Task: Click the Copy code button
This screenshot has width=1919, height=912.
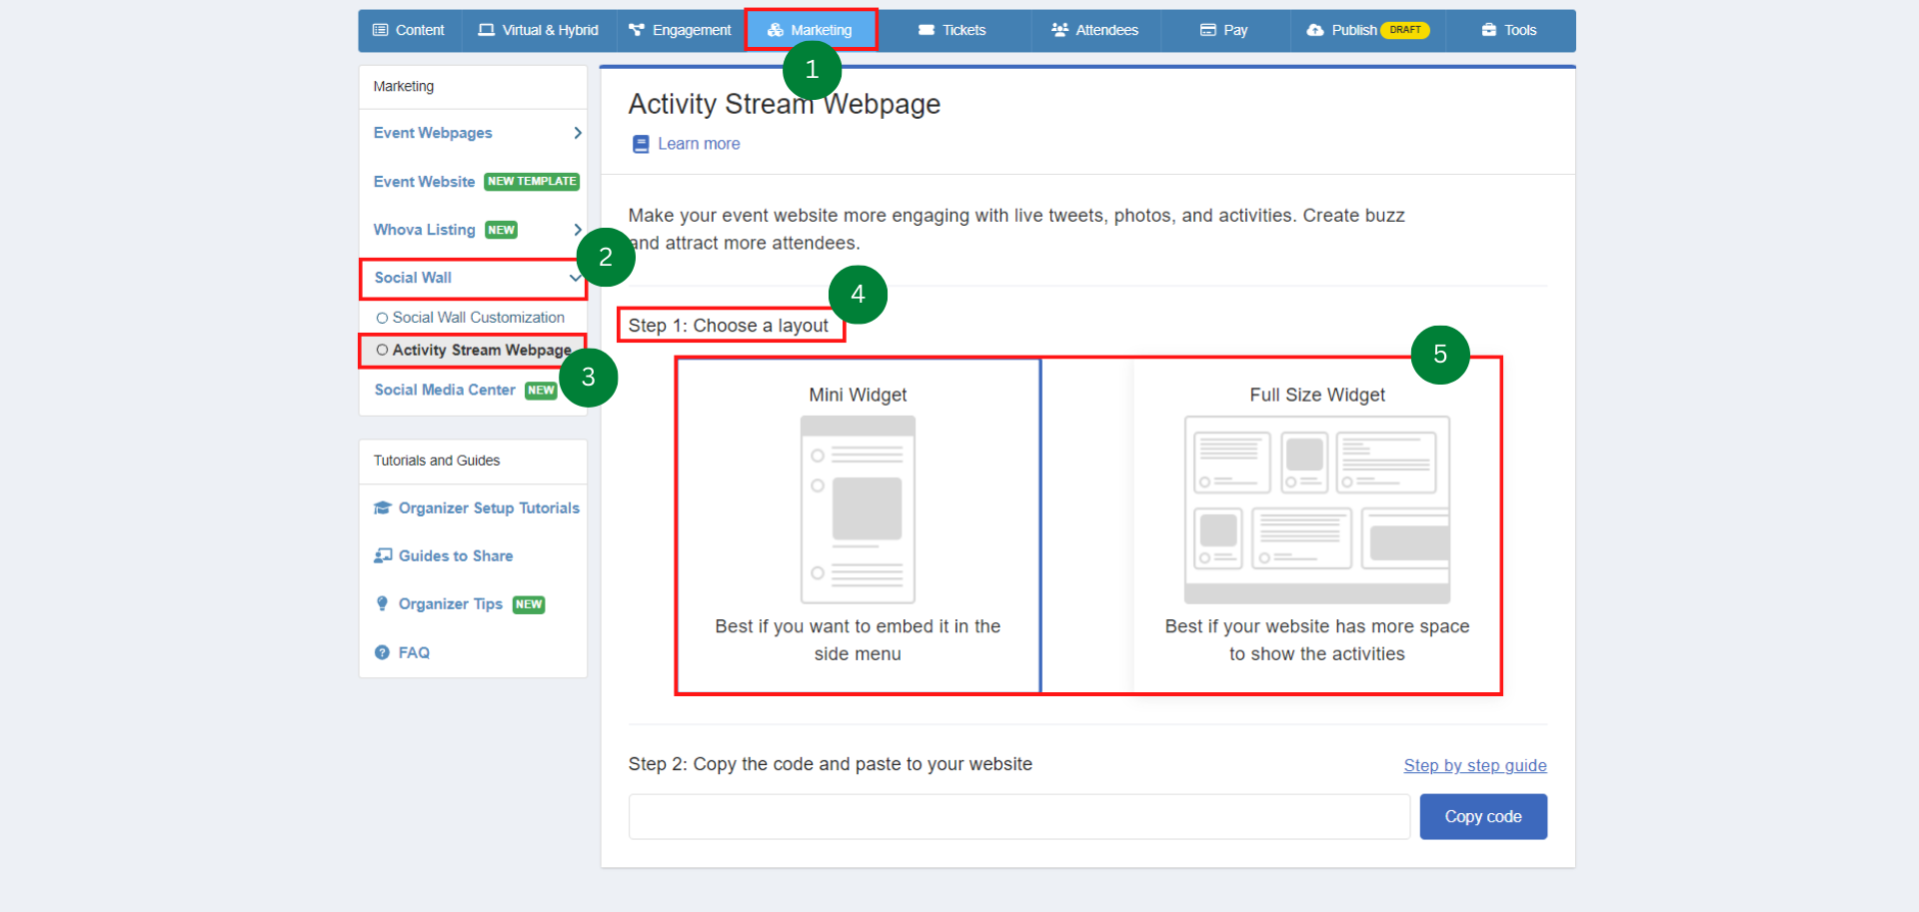Action: click(1482, 816)
